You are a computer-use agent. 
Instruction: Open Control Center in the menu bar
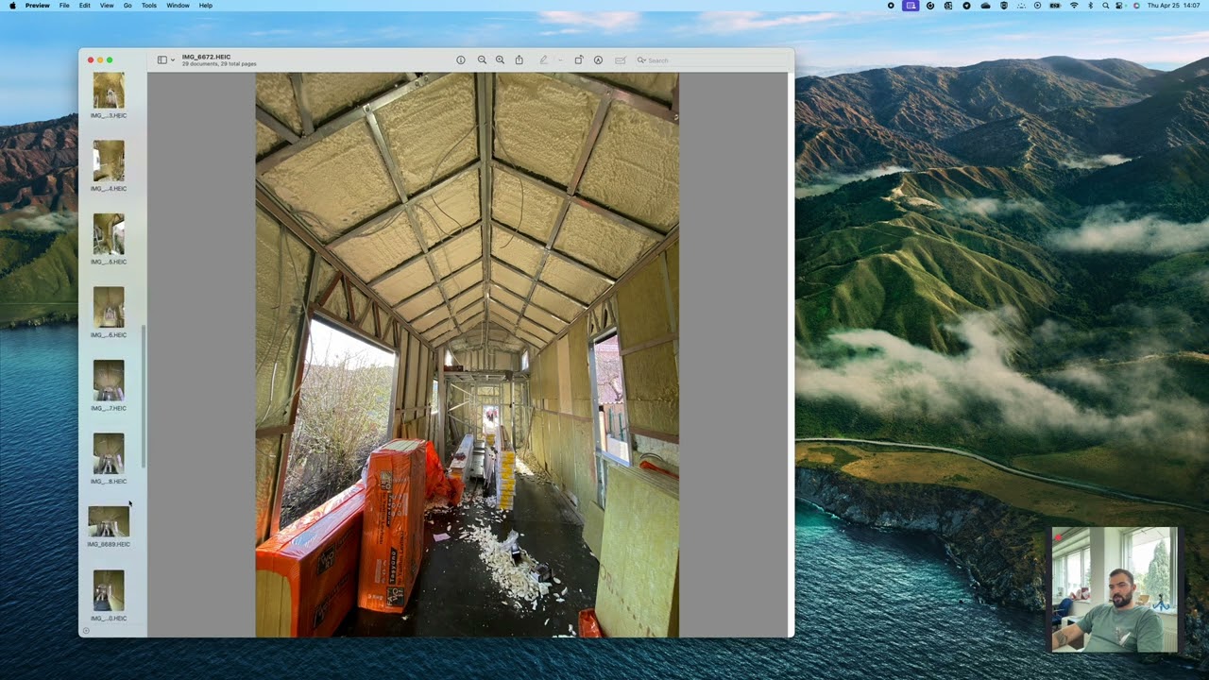[1119, 6]
